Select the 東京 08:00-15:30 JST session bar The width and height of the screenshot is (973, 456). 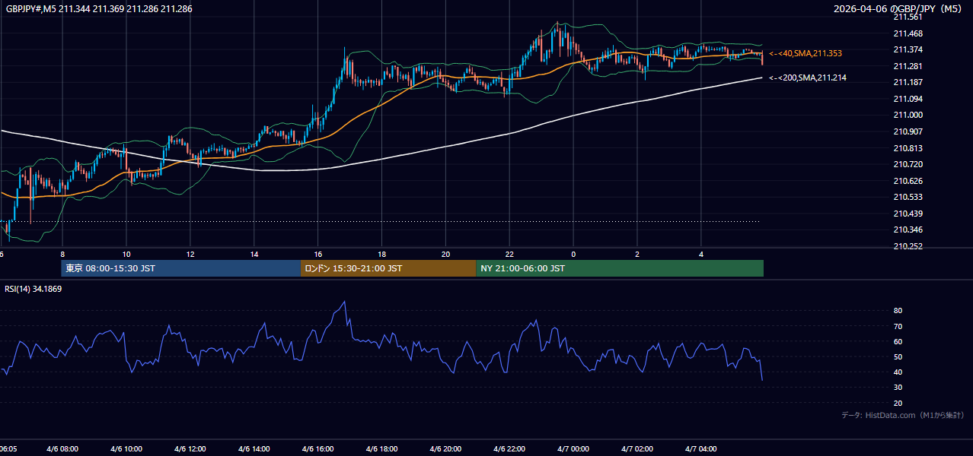tap(181, 268)
